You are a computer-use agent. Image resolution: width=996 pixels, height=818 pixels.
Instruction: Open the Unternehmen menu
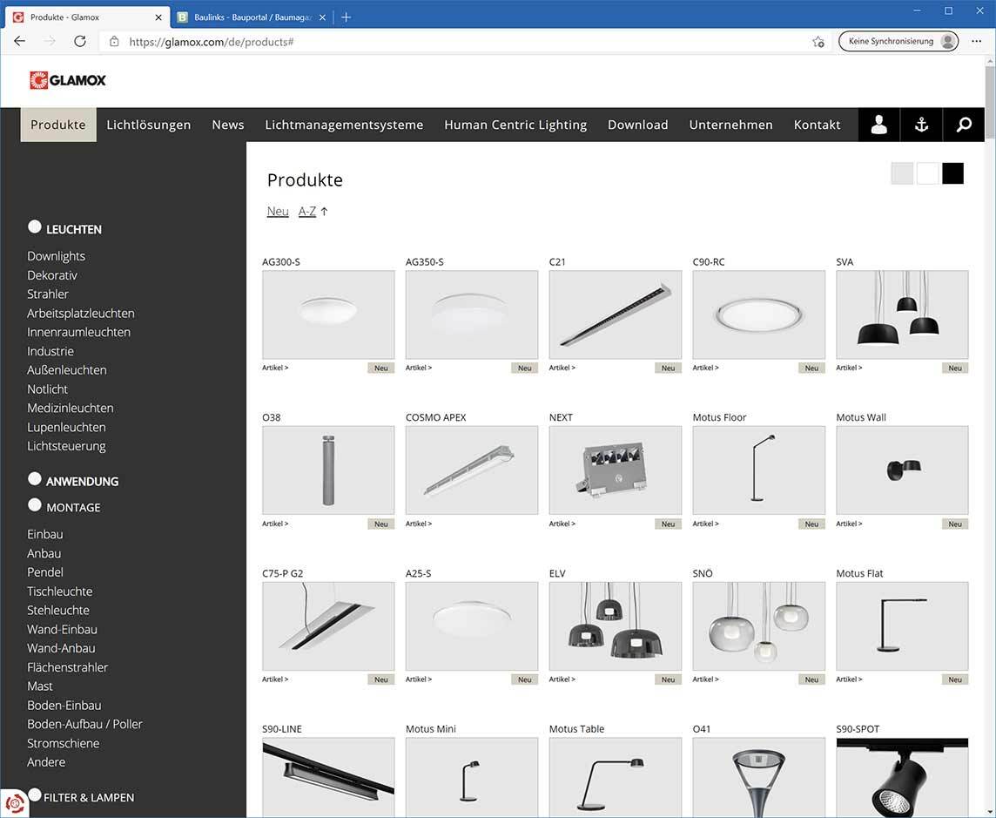click(x=731, y=125)
